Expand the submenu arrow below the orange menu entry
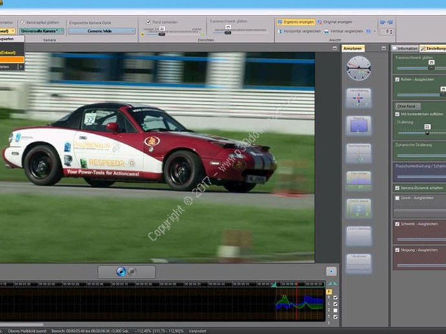446x334 pixels. [x=21, y=67]
